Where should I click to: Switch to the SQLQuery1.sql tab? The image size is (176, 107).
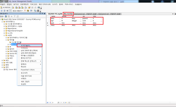pyautogui.click(x=109, y=14)
